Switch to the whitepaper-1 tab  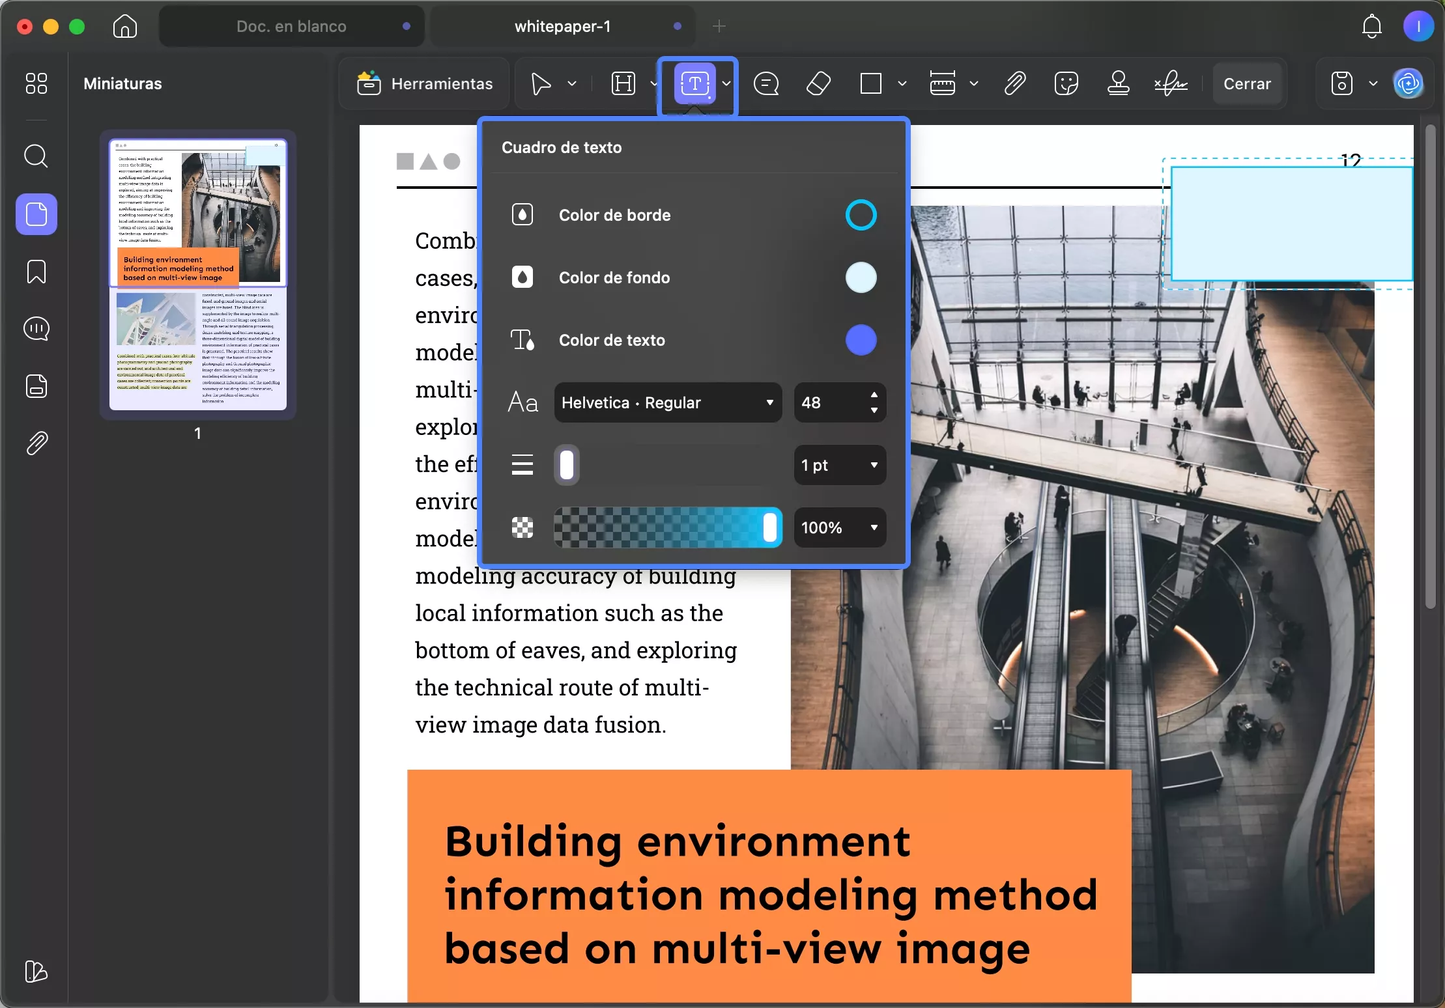(x=563, y=27)
